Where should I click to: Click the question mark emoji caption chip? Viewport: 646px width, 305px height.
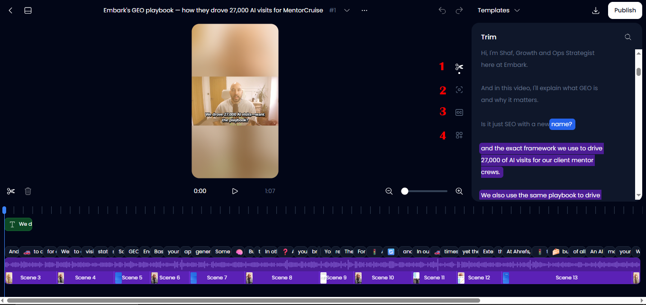click(x=285, y=252)
